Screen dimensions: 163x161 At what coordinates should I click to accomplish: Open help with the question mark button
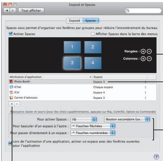[156, 157]
